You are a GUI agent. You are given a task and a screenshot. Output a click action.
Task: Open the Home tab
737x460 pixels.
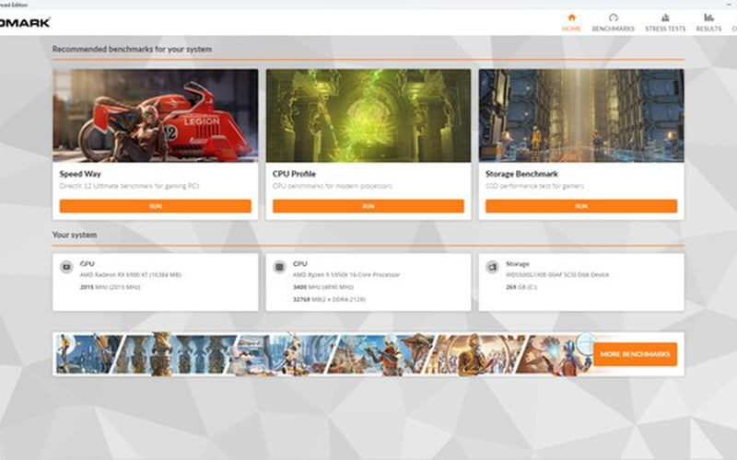click(571, 22)
